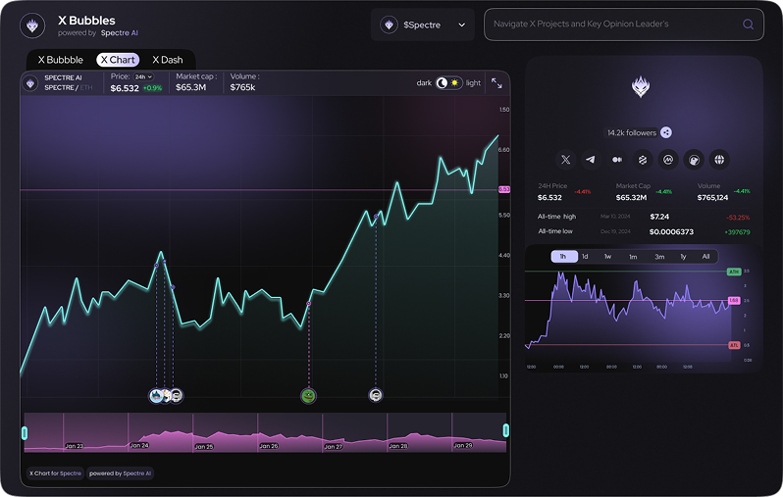Click the 'Jan 28' label on the timeline

(398, 446)
